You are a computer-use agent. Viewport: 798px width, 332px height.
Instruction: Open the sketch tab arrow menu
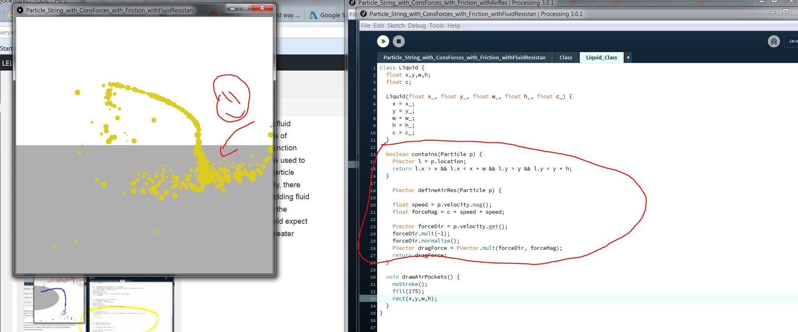click(x=628, y=58)
